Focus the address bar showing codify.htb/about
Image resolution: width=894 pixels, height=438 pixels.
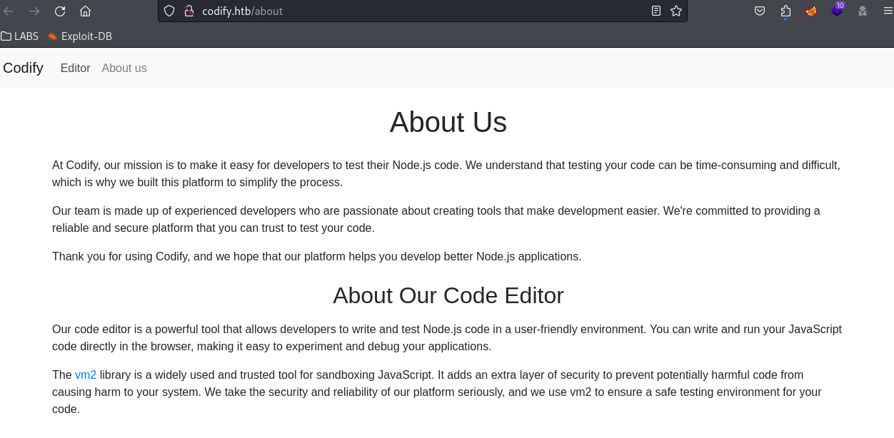click(x=421, y=11)
